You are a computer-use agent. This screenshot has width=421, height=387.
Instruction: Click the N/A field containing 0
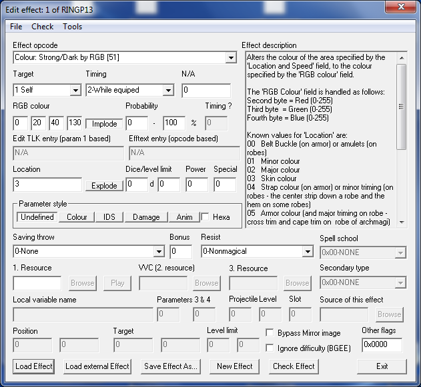tap(206, 91)
